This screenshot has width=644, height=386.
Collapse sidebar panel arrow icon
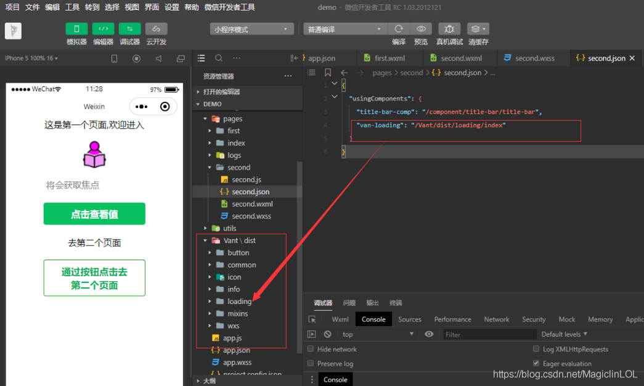tap(294, 58)
